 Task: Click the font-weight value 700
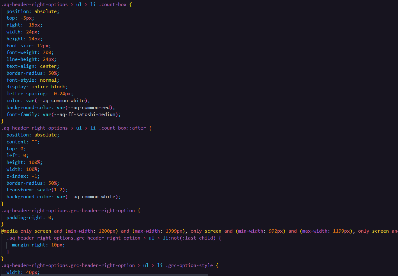(x=47, y=52)
